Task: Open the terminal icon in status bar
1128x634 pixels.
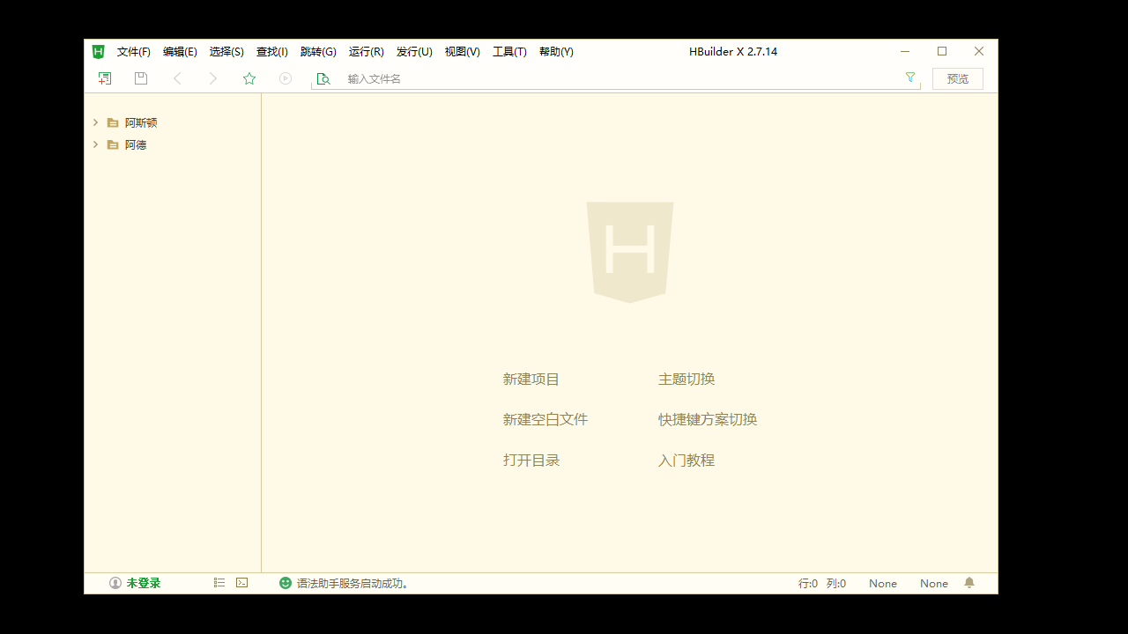Action: tap(242, 583)
